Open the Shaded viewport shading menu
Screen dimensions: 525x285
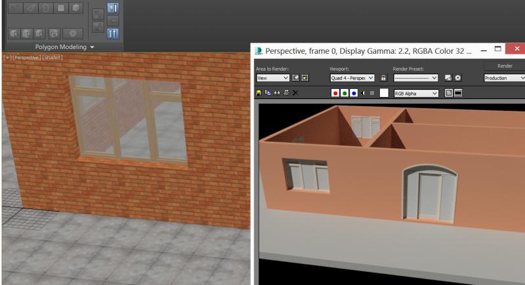click(x=52, y=58)
